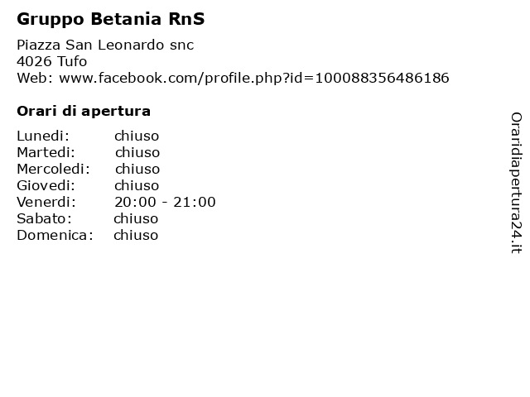Click the Domenica chiuso status
530x397 pixels.
coord(136,235)
